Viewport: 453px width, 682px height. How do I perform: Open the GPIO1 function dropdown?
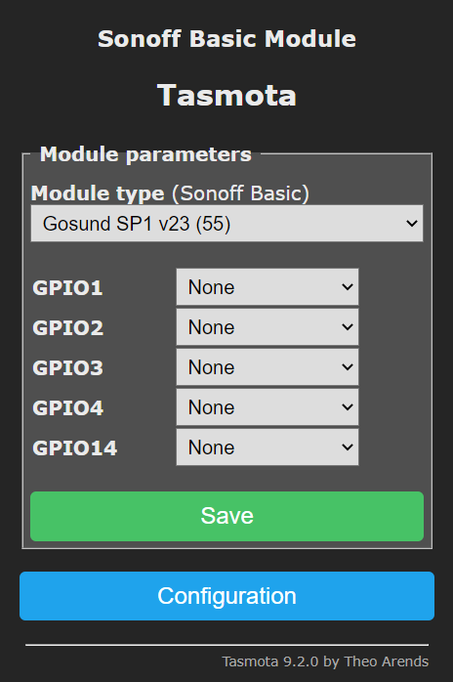tap(268, 287)
